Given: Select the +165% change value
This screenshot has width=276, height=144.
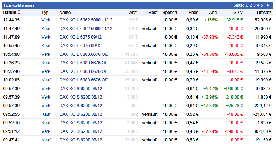Looking at the screenshot, I should (x=211, y=20).
